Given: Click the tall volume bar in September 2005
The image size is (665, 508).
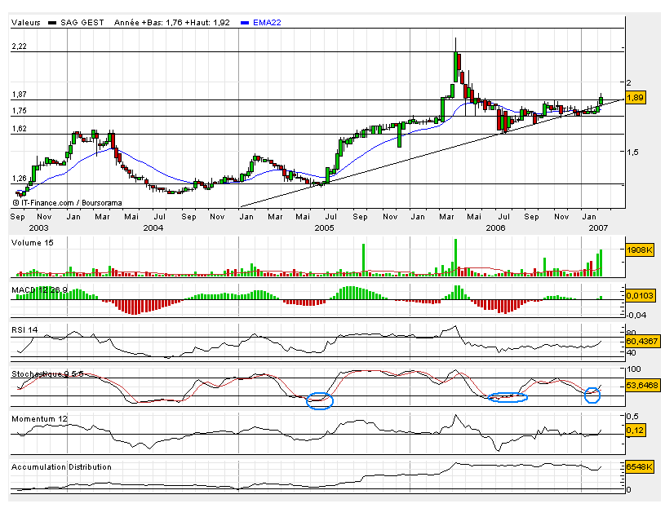Looking at the screenshot, I should (x=363, y=260).
